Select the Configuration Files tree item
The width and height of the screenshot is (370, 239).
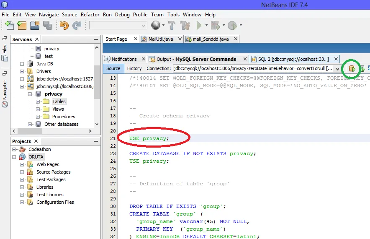click(55, 202)
